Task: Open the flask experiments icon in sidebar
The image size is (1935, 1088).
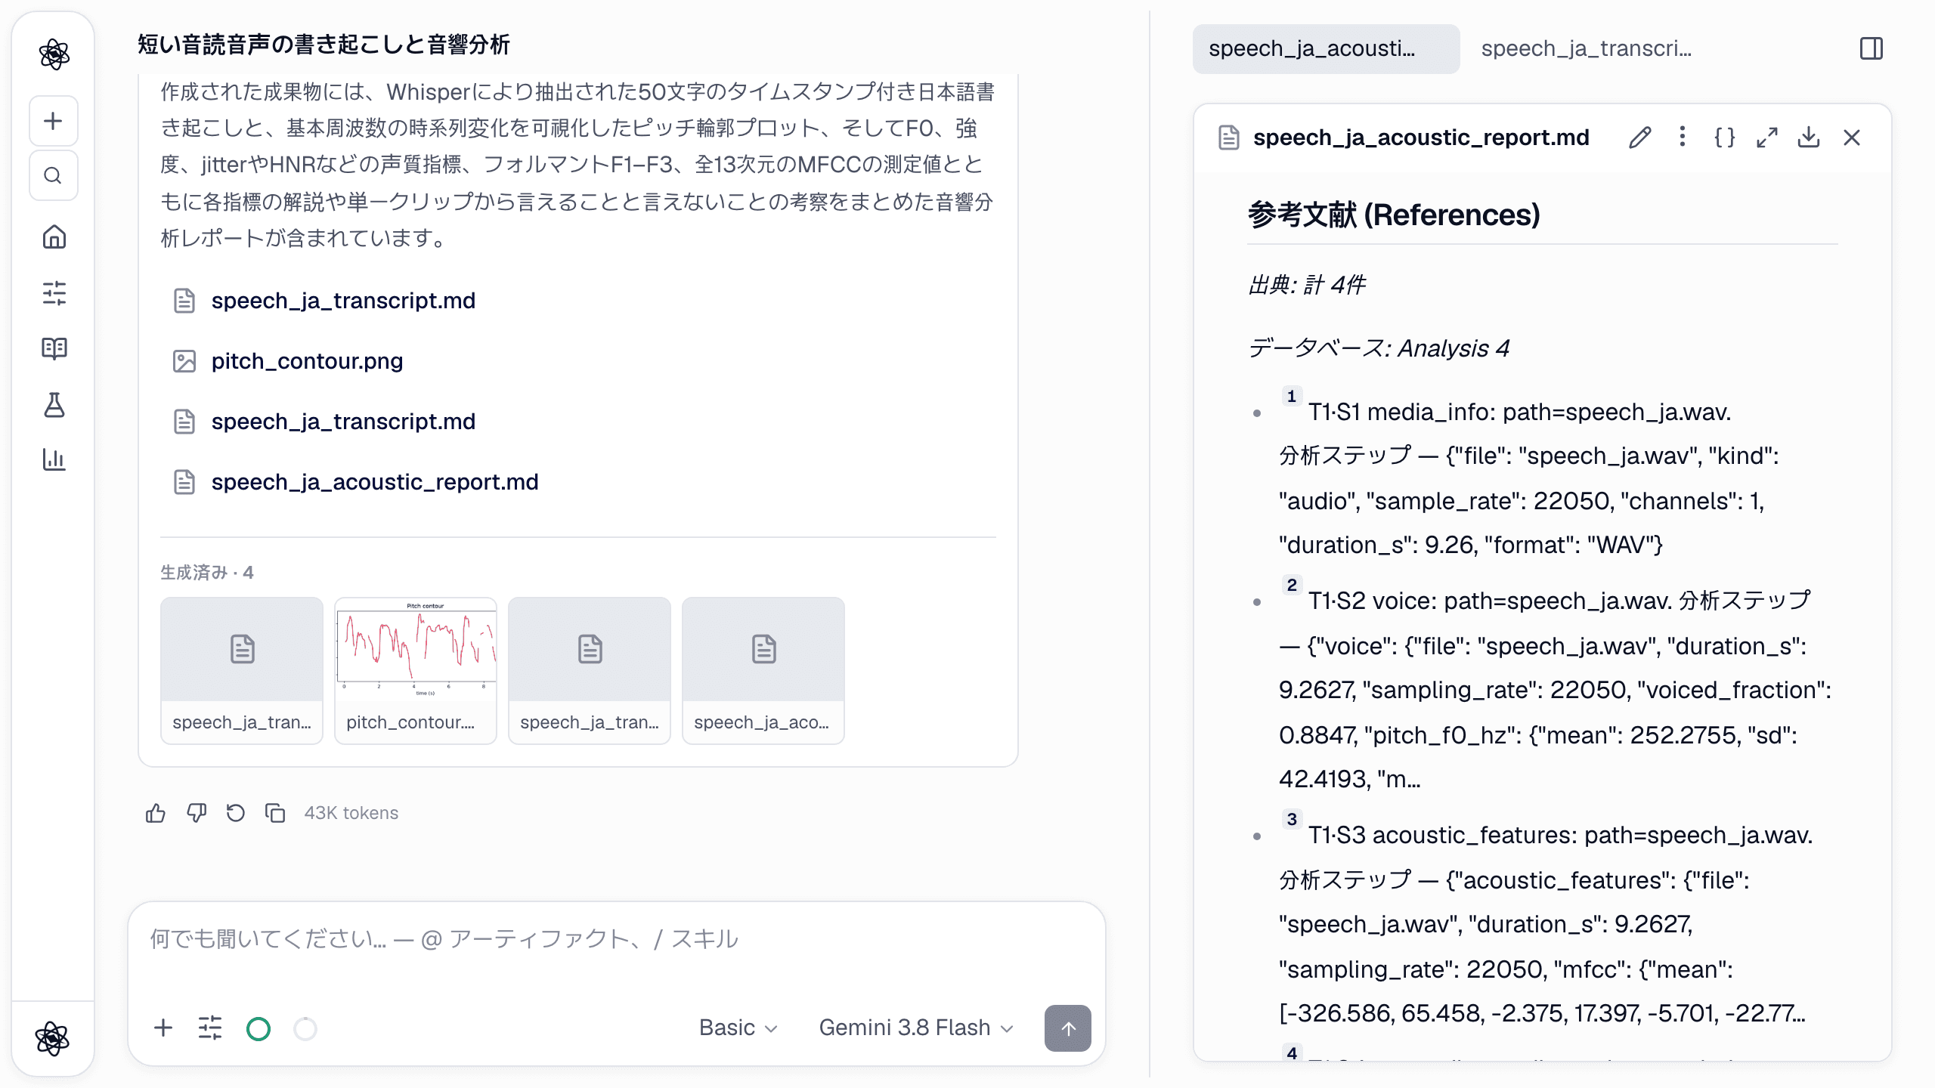Action: [54, 404]
